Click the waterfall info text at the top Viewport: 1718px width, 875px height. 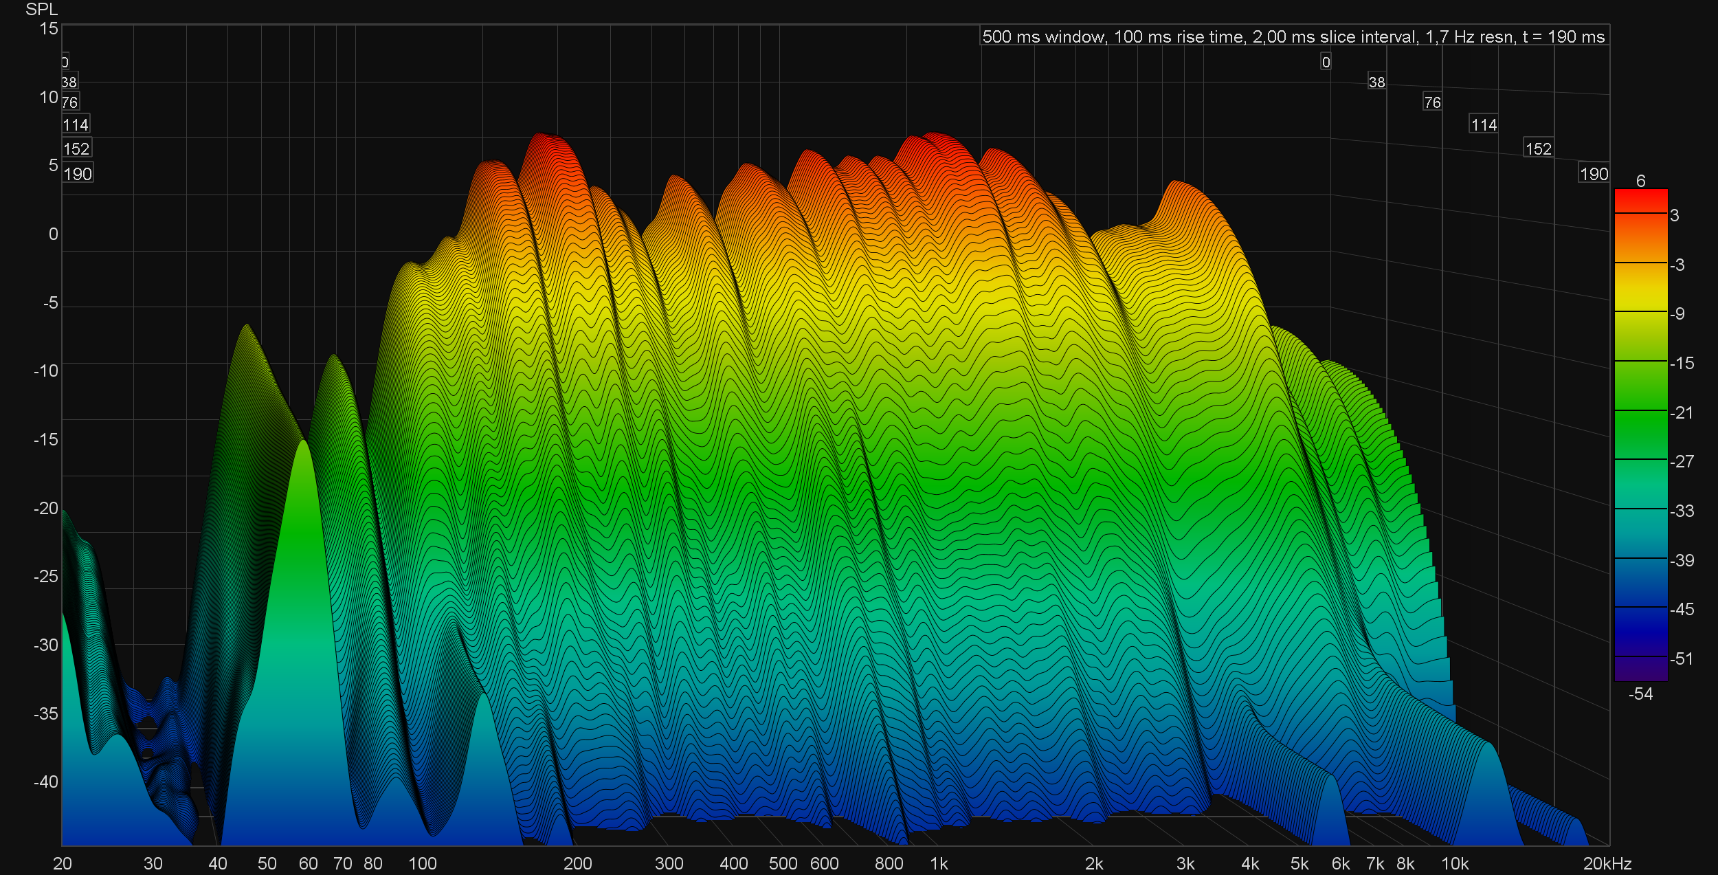coord(1293,36)
